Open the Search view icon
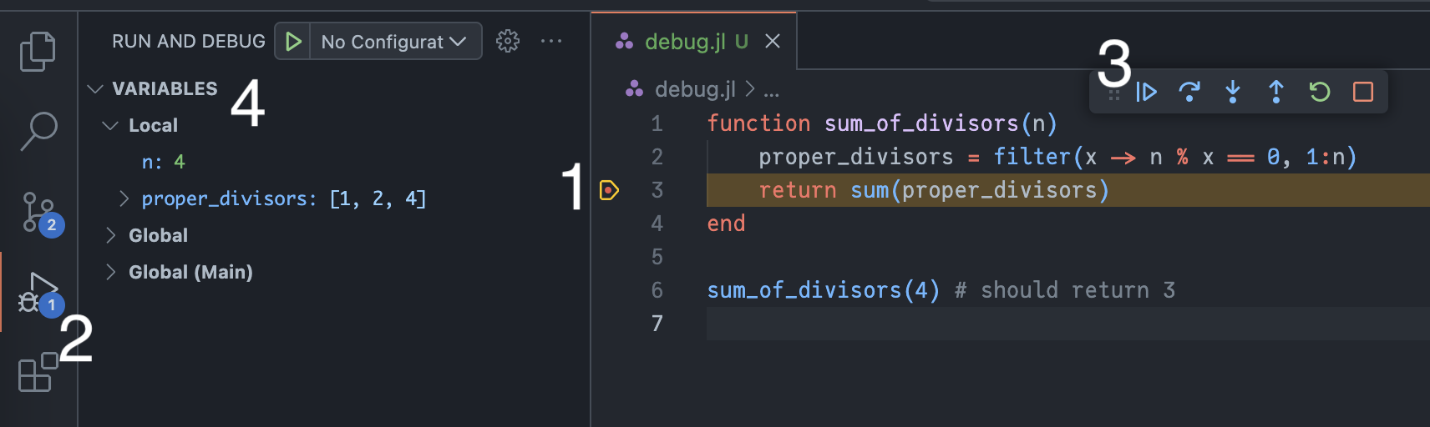The width and height of the screenshot is (1430, 427). (38, 131)
